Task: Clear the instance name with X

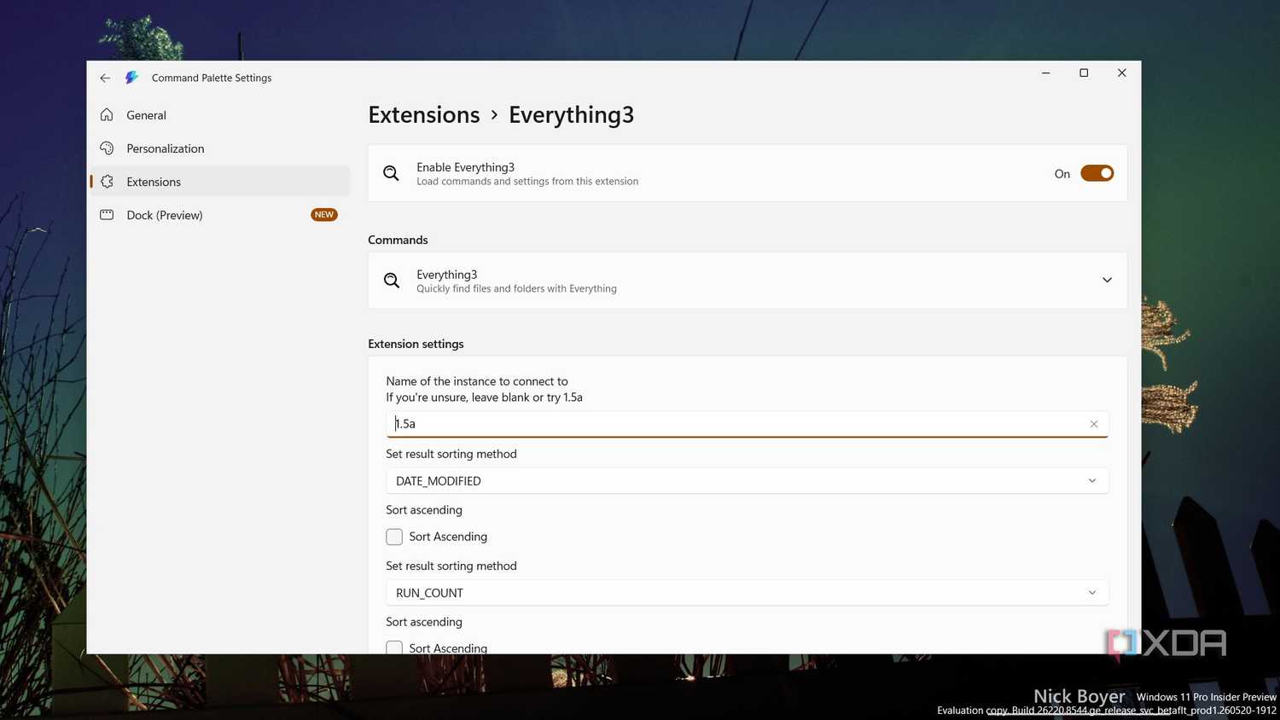Action: pyautogui.click(x=1094, y=424)
